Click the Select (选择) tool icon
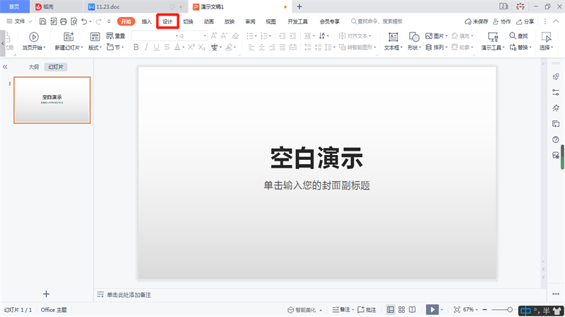The width and height of the screenshot is (565, 317). click(x=546, y=37)
